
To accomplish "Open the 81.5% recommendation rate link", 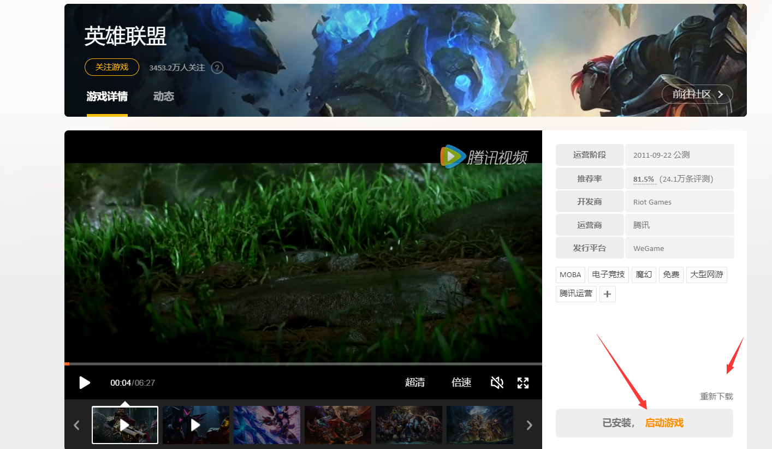I will click(644, 179).
